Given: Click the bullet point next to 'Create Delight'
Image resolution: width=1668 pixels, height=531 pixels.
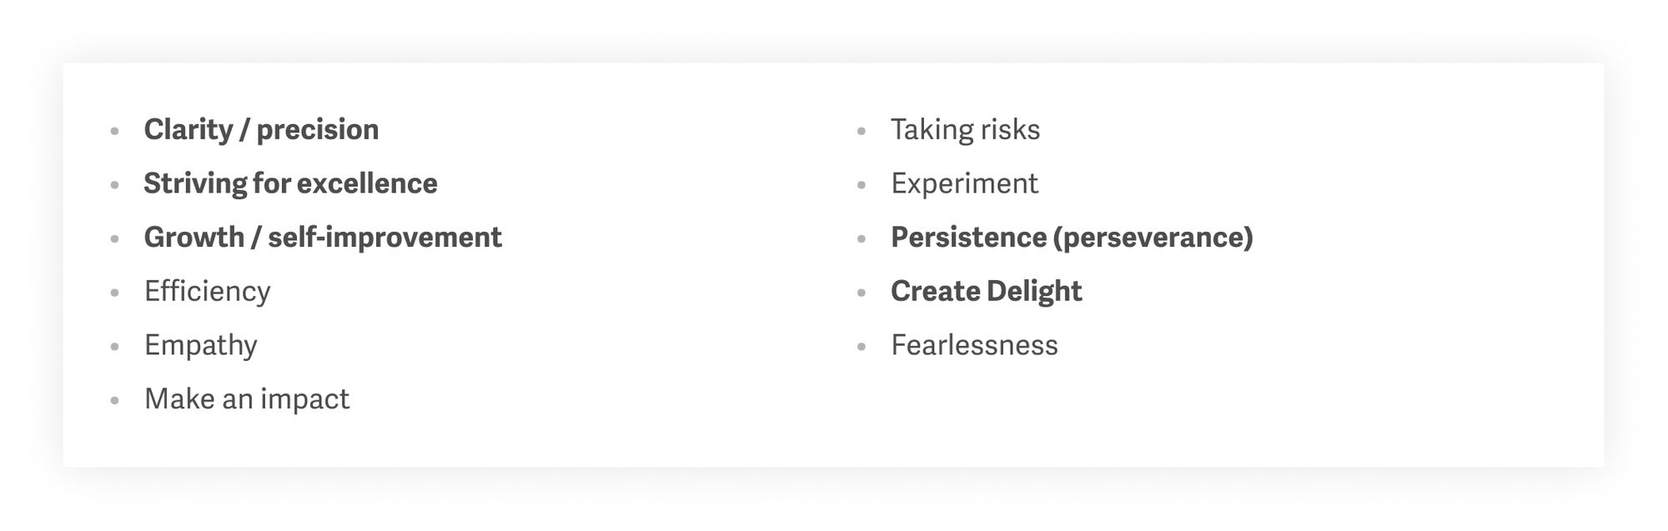Looking at the screenshot, I should tap(862, 293).
